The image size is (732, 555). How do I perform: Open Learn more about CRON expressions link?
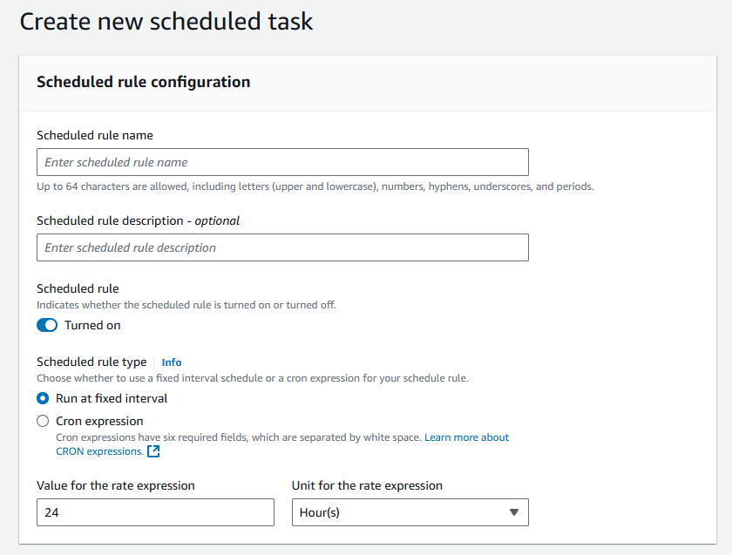pos(282,444)
